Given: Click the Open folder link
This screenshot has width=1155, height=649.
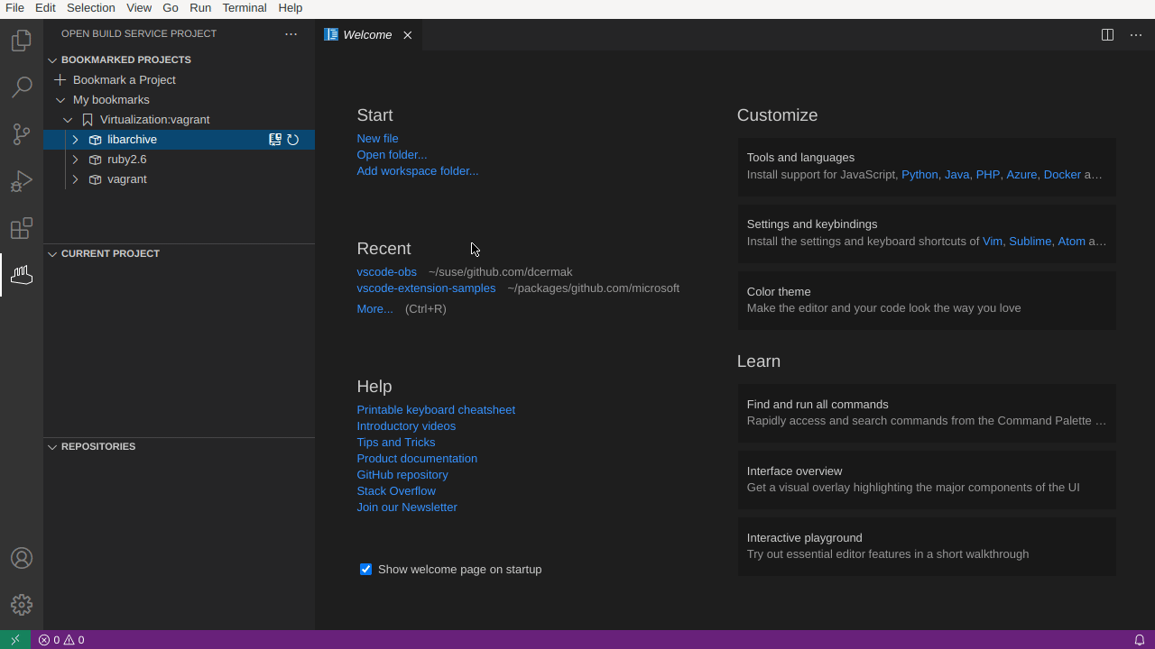Looking at the screenshot, I should (392, 155).
